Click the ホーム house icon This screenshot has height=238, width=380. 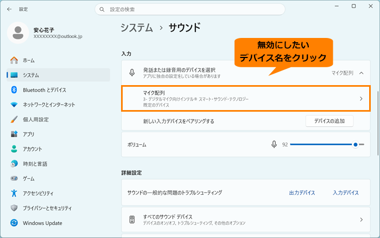click(x=14, y=60)
